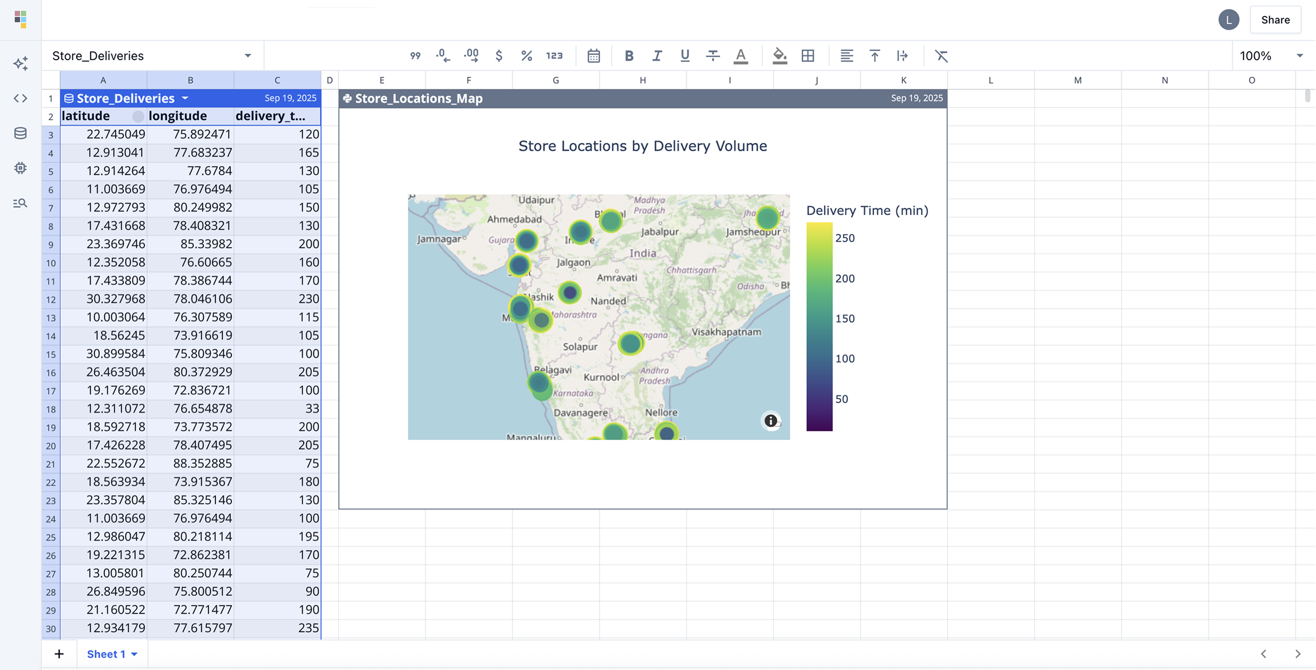
Task: Click the map info attribution icon
Action: pyautogui.click(x=770, y=421)
